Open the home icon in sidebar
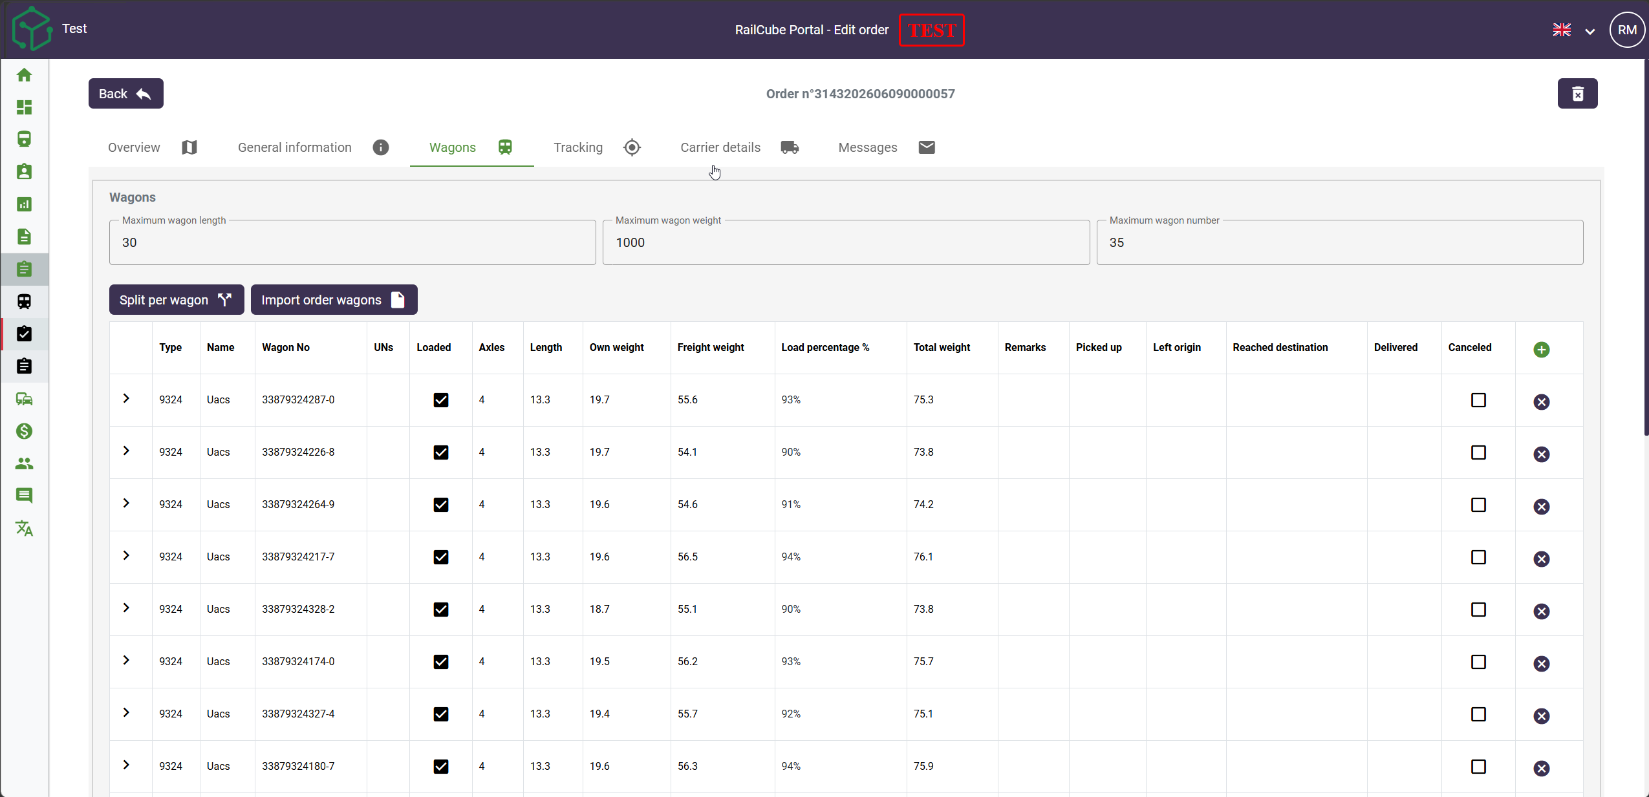 [x=24, y=75]
